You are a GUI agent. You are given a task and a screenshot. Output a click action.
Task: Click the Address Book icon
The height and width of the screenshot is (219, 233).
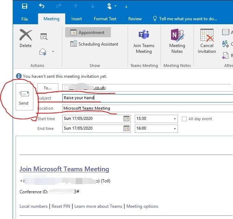pos(226,32)
